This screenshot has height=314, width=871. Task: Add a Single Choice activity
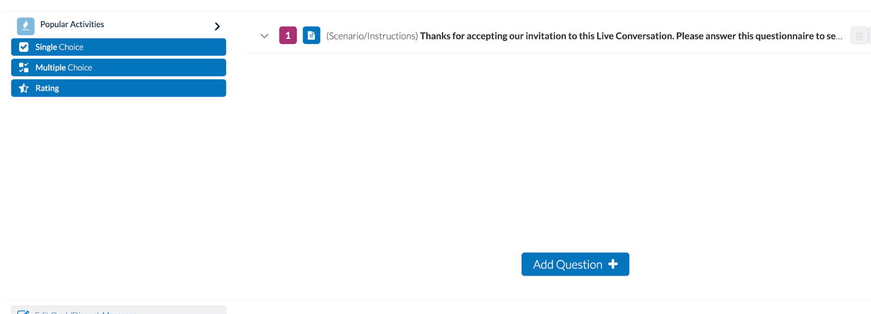click(119, 47)
